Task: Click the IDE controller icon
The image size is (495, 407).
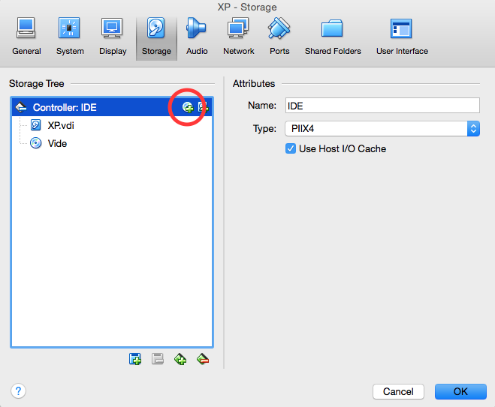Action: tap(21, 107)
